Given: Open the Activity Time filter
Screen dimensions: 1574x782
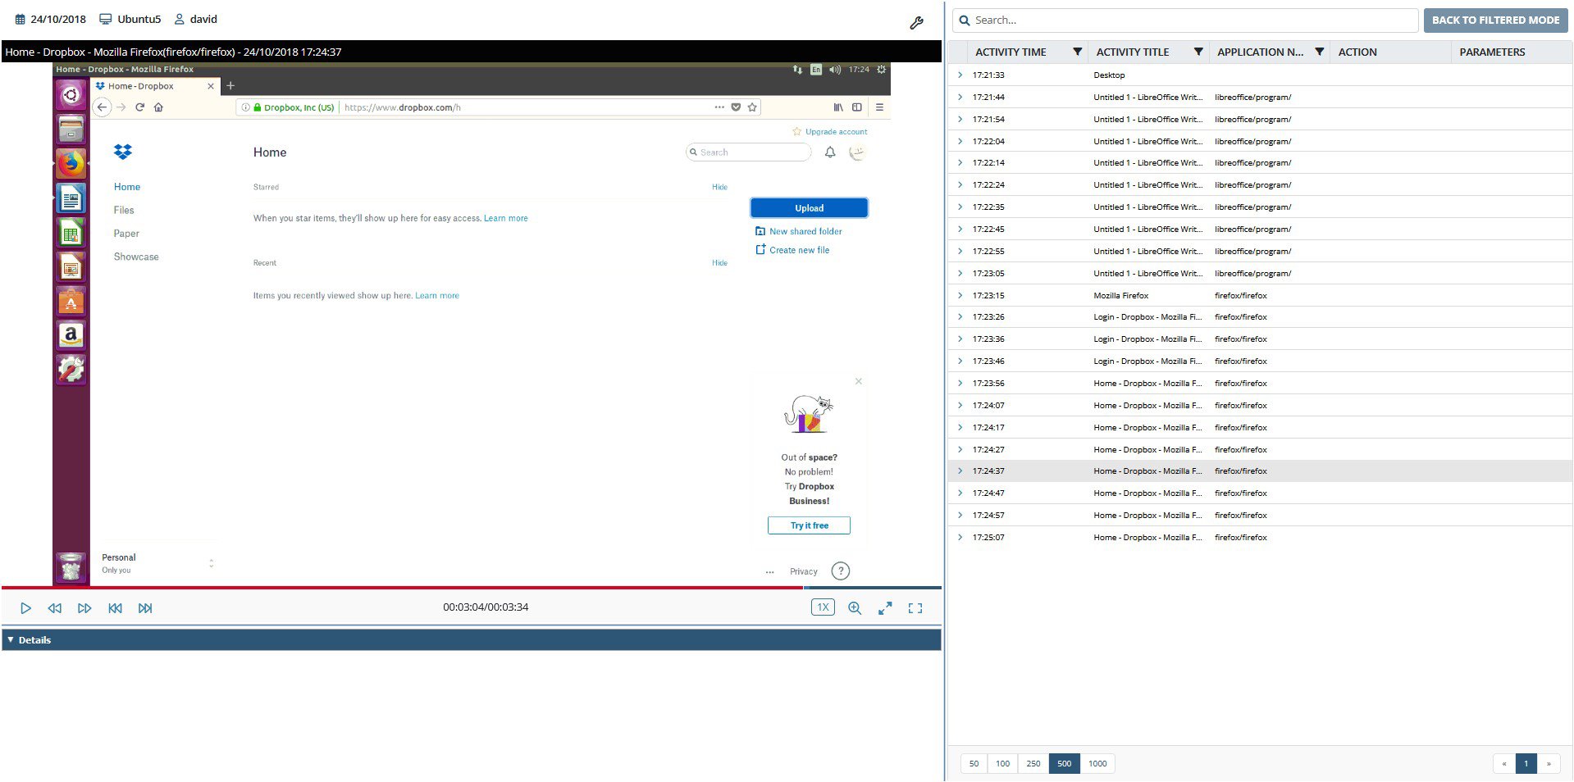Looking at the screenshot, I should click(1078, 52).
